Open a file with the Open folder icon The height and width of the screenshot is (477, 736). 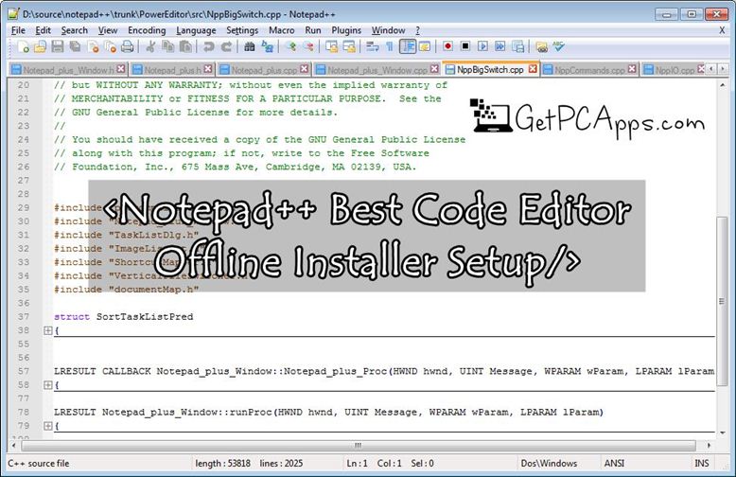coord(41,46)
